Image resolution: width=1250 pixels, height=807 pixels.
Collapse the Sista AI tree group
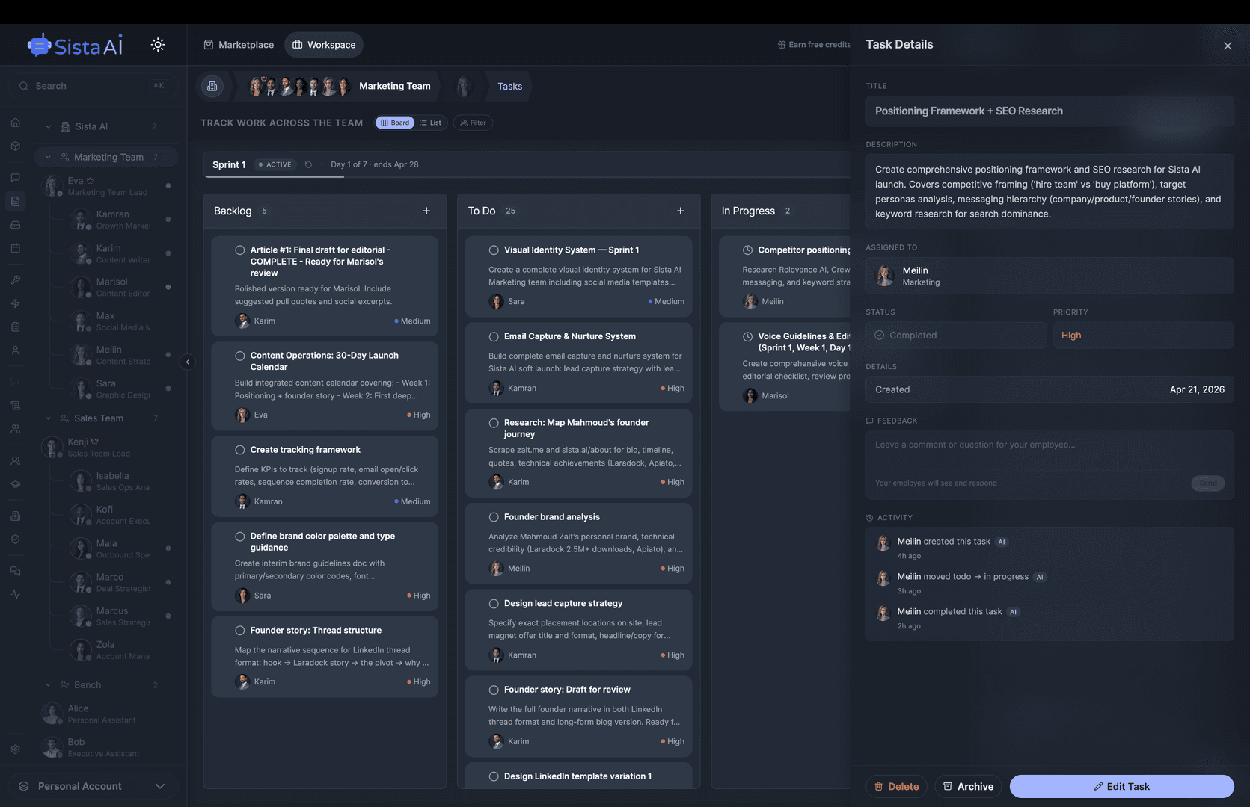48,127
